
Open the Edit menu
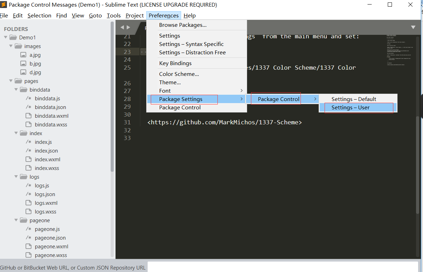[17, 15]
